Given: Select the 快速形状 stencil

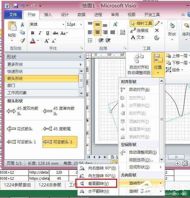Looking at the screenshot, I should point(42,72).
